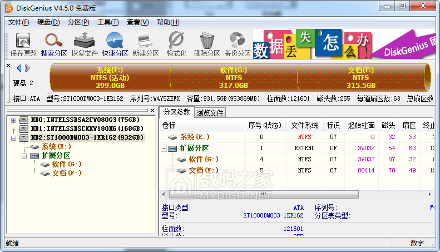
Task: Select 软件(G:) in the left tree
Action: pos(67,164)
